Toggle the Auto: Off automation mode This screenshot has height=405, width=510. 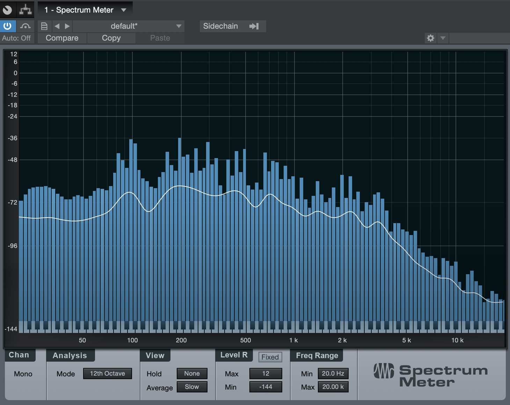16,38
